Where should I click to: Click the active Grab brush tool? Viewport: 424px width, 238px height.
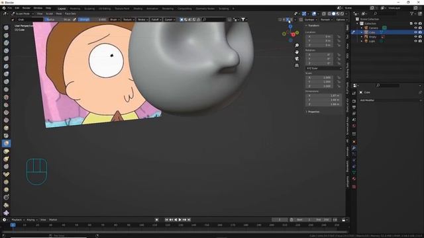point(6,143)
